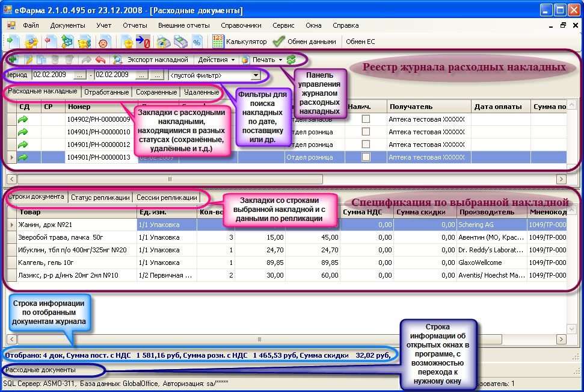Screen dimensions: 584x392
Task: Open the Действия dropdown menu
Action: point(216,60)
